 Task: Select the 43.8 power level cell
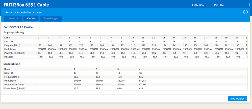pos(142,88)
